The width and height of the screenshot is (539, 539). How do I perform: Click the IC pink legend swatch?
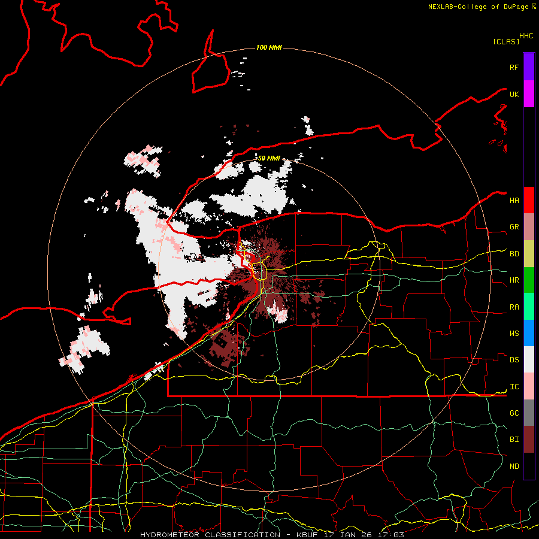click(529, 386)
